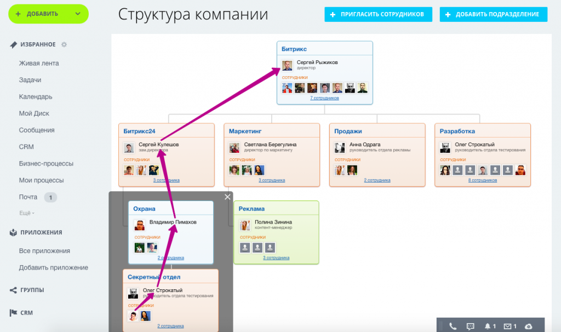Open the Битрикс department title
This screenshot has height=332, width=561.
294,49
